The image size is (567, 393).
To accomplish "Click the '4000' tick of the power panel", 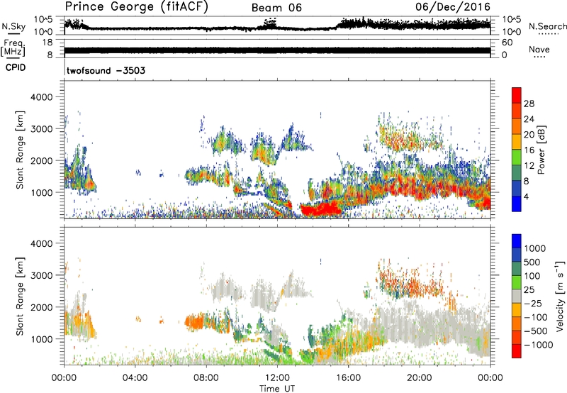I will 41,97.
